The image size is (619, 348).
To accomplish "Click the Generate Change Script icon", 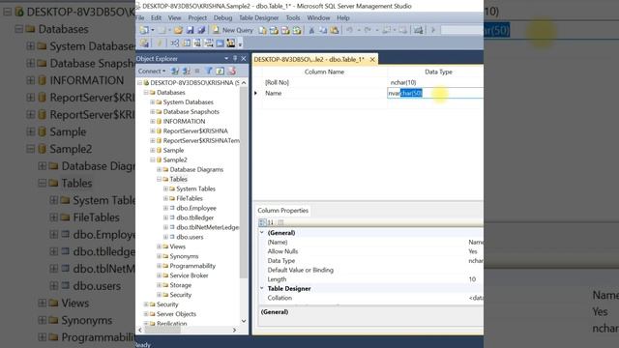I will [x=144, y=43].
